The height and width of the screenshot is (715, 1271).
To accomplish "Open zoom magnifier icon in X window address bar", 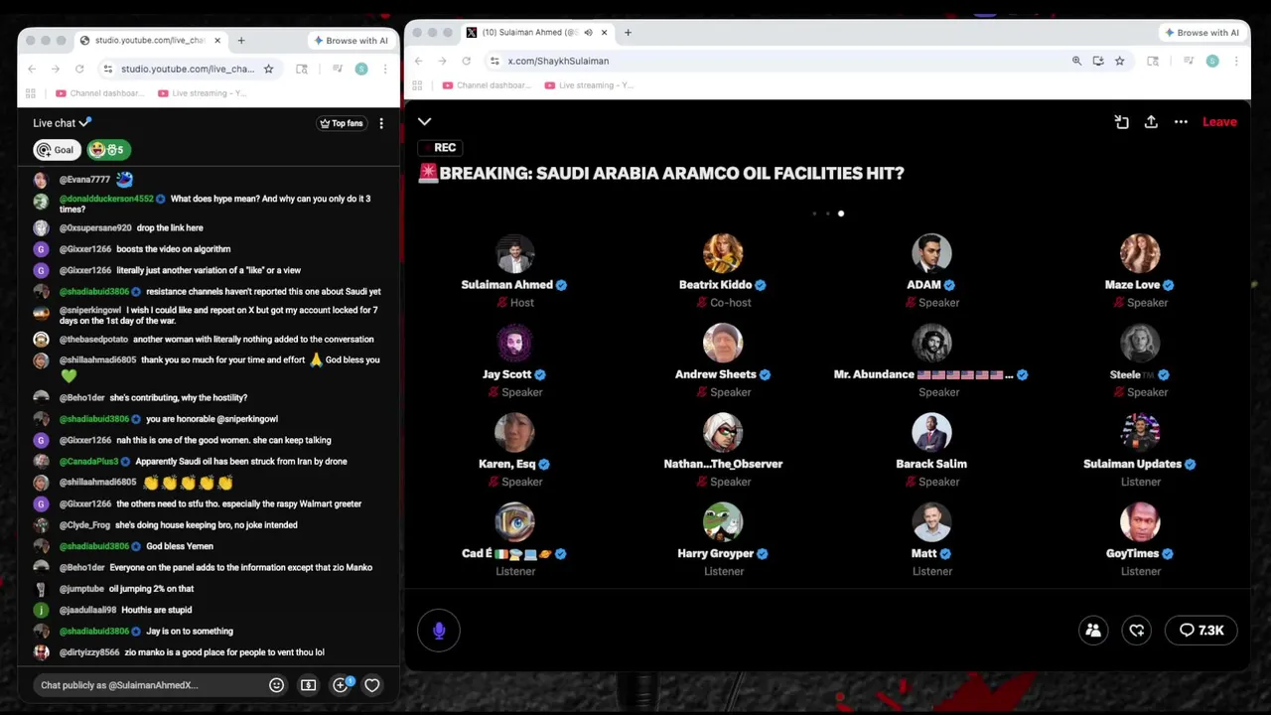I will click(1076, 61).
